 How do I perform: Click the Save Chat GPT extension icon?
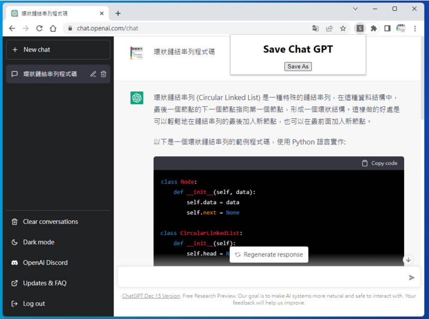(360, 28)
